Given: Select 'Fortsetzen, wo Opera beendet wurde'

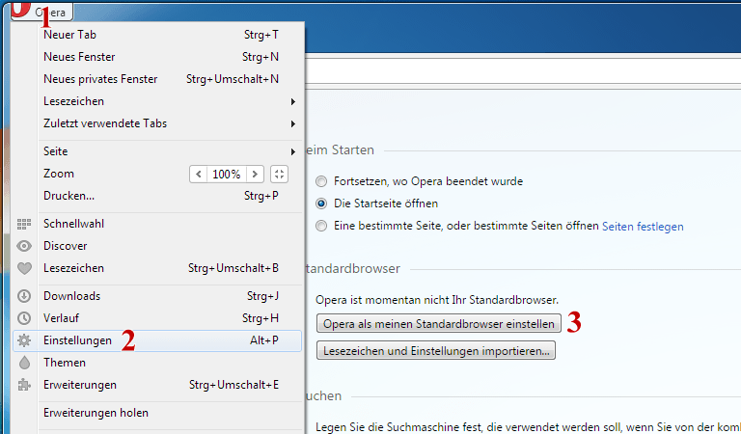Looking at the screenshot, I should [x=321, y=181].
